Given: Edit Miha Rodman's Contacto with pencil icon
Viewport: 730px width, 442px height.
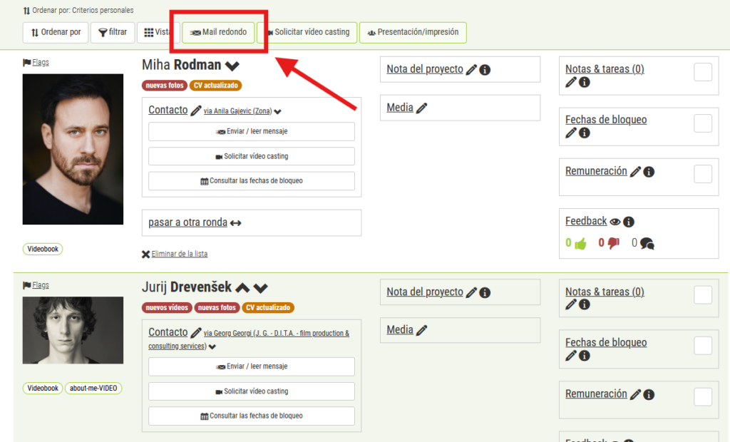Looking at the screenshot, I should point(196,110).
